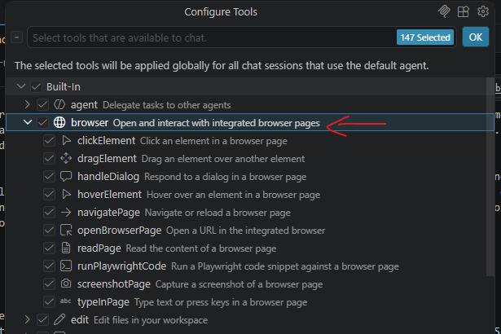The width and height of the screenshot is (501, 334).
Task: Click the navigatePage arrow icon
Action: (x=66, y=212)
